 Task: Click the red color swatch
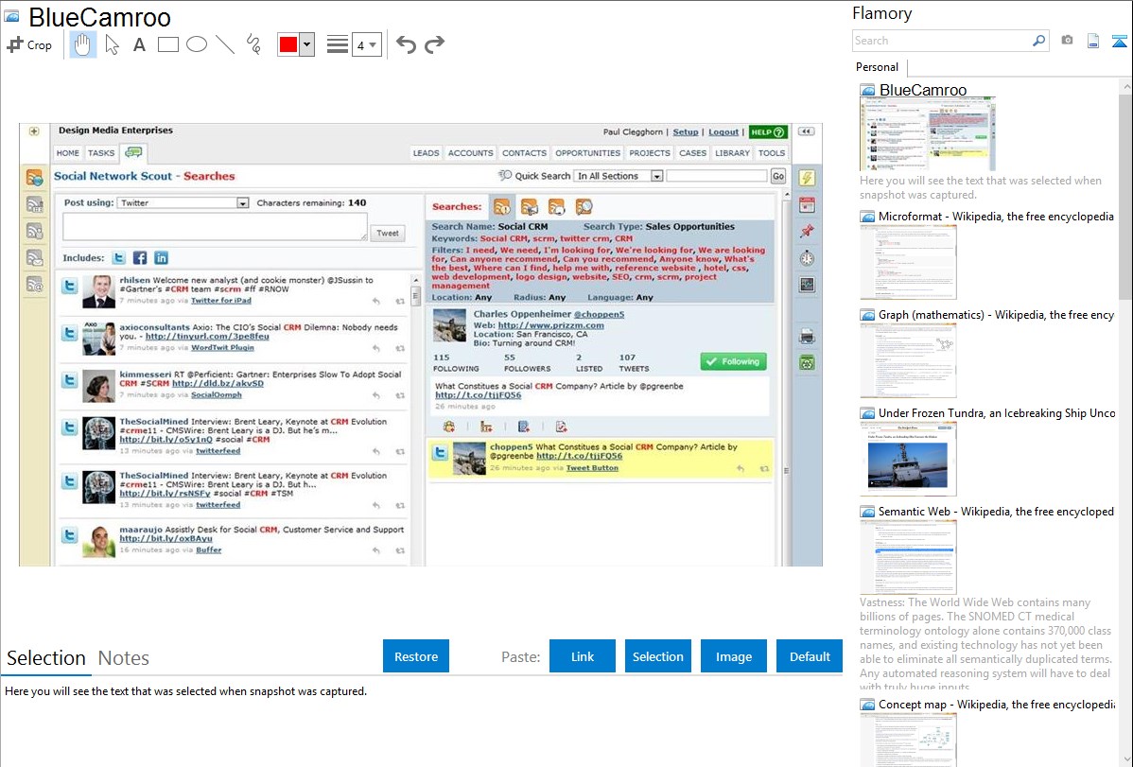tap(288, 44)
